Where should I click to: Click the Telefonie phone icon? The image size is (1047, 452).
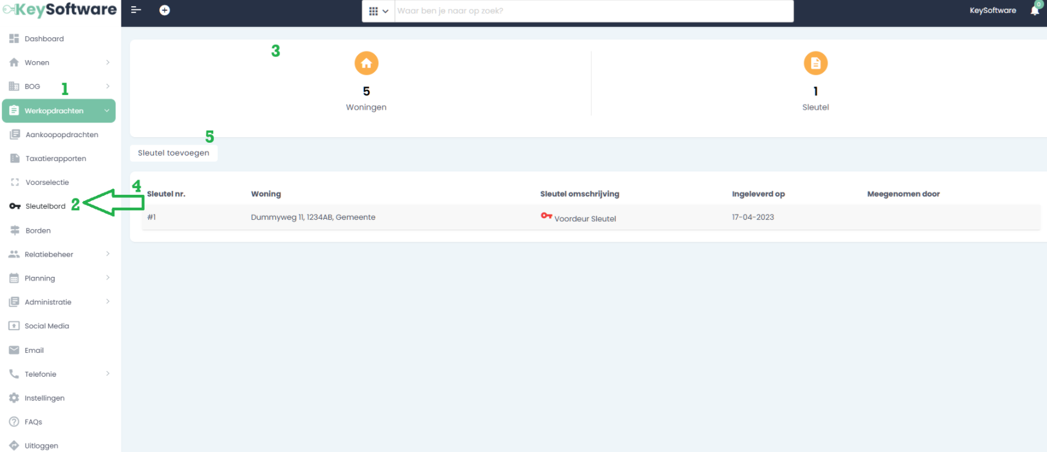tap(14, 374)
